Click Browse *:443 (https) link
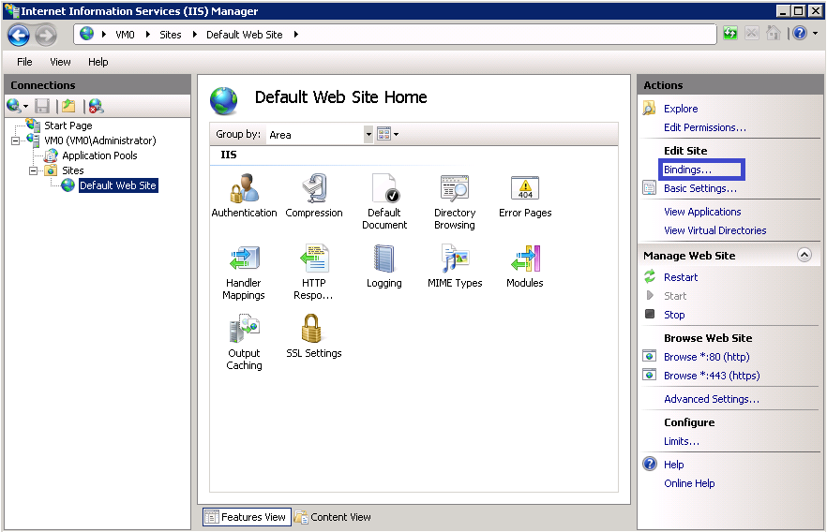Screen dimensions: 827x532 point(712,377)
